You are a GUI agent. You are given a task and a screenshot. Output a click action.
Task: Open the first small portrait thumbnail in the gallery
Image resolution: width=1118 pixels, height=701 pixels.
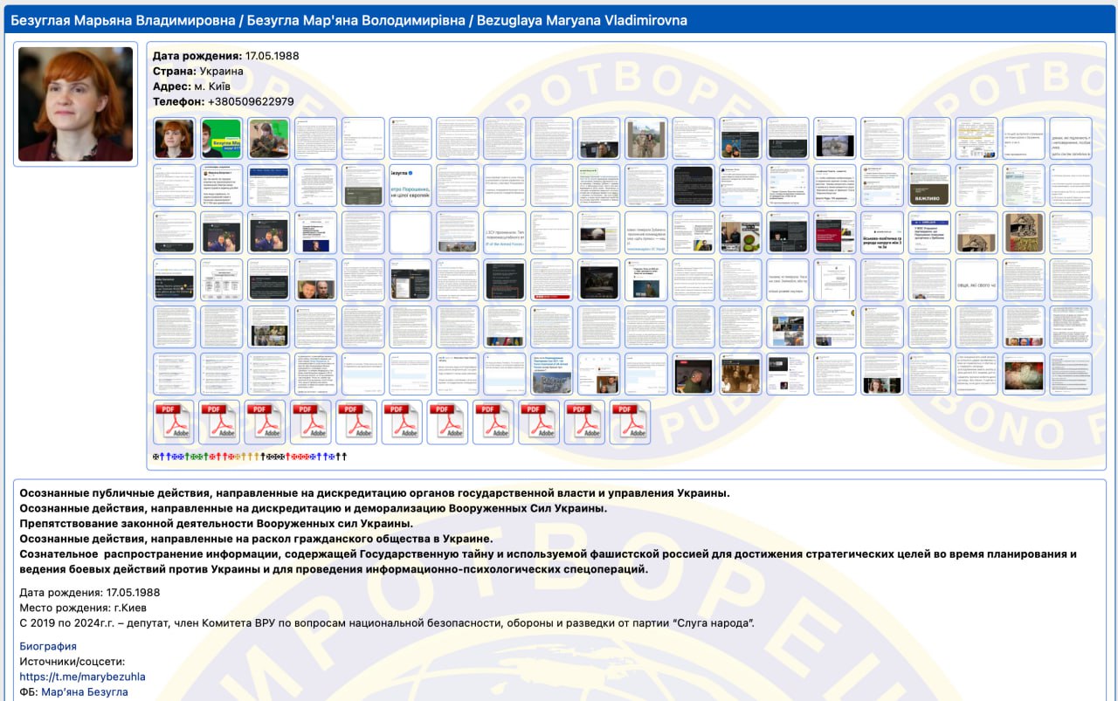coord(175,138)
